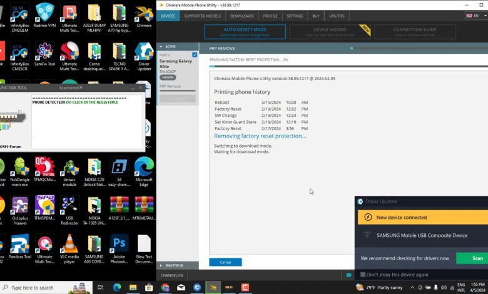Tick Don't show this device again checkbox
Image resolution: width=488 pixels, height=294 pixels.
click(363, 275)
